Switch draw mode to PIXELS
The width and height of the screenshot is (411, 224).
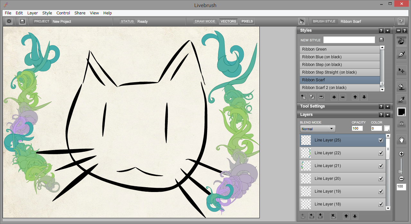point(247,21)
